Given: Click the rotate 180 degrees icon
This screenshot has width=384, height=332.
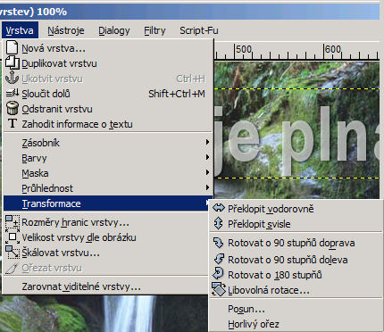Looking at the screenshot, I should pyautogui.click(x=218, y=273).
